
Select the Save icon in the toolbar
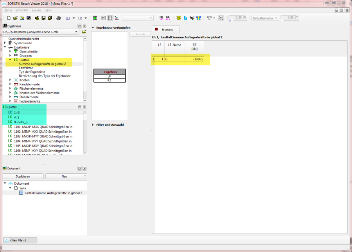pos(43,18)
